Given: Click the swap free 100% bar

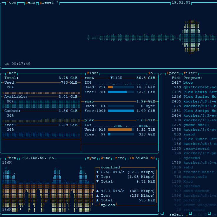Looking at the screenshot, I should [121, 111].
